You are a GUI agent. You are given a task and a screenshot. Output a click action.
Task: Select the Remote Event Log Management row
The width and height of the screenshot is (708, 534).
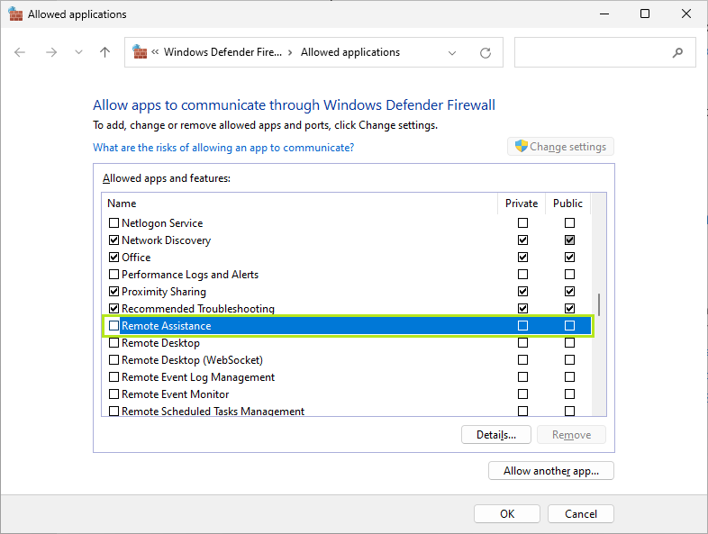pyautogui.click(x=347, y=377)
